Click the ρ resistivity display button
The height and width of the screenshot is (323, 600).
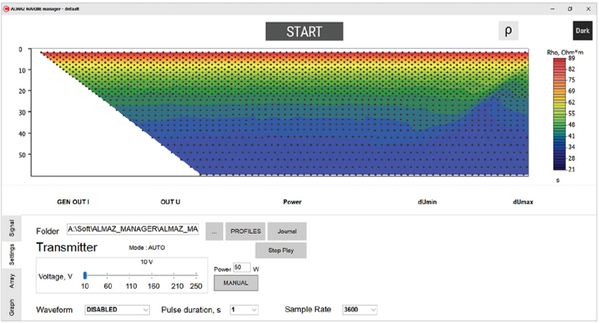pos(508,30)
